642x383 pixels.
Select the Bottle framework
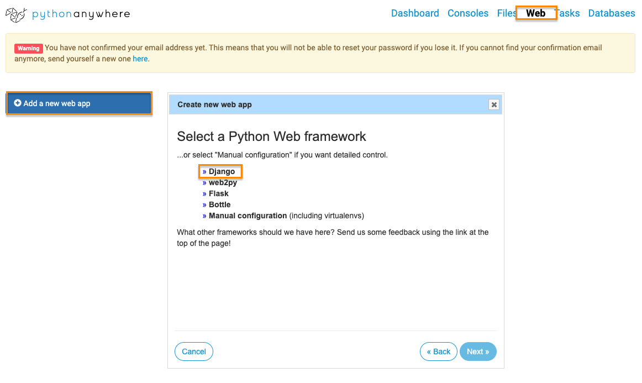219,204
